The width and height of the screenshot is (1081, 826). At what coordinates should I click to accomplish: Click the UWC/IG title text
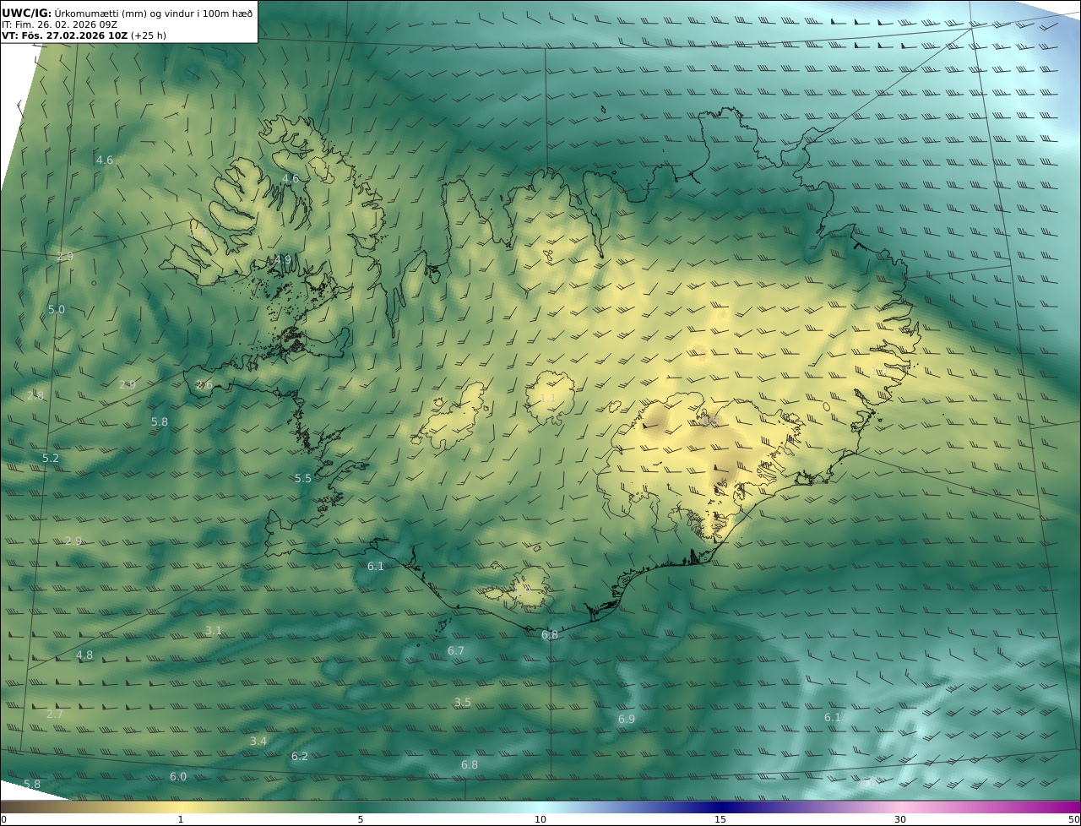click(x=27, y=13)
